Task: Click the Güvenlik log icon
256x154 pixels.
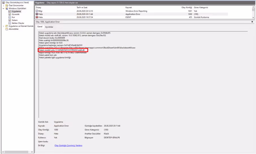Action: pos(10,14)
